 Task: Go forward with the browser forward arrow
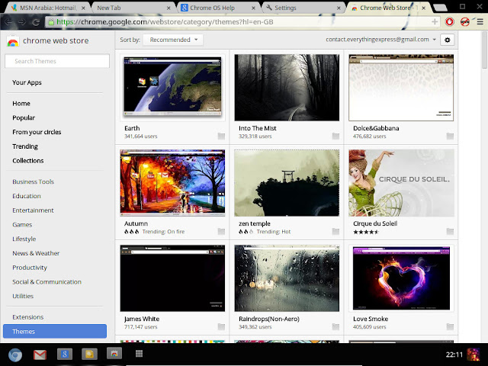pos(22,22)
